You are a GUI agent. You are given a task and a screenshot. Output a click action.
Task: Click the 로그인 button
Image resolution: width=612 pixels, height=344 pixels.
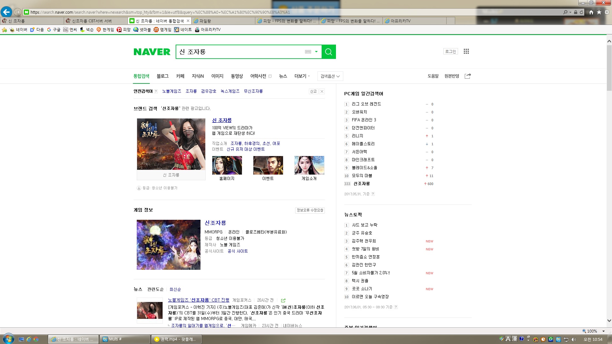coord(450,51)
